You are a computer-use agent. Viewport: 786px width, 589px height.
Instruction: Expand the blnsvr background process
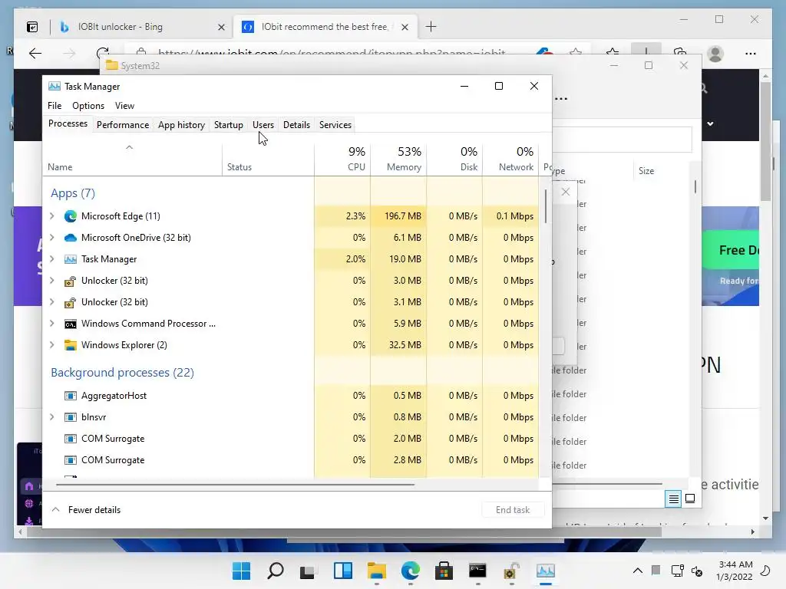pyautogui.click(x=52, y=417)
